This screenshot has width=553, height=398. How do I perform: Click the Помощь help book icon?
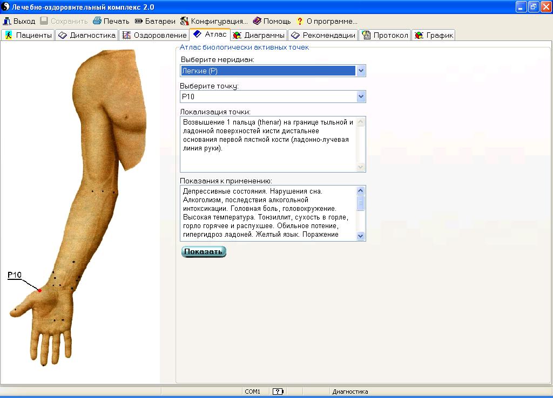(257, 22)
